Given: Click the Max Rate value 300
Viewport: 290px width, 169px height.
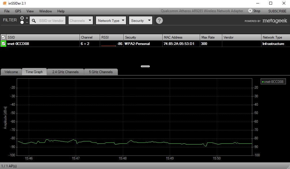Looking at the screenshot, I should click(204, 44).
